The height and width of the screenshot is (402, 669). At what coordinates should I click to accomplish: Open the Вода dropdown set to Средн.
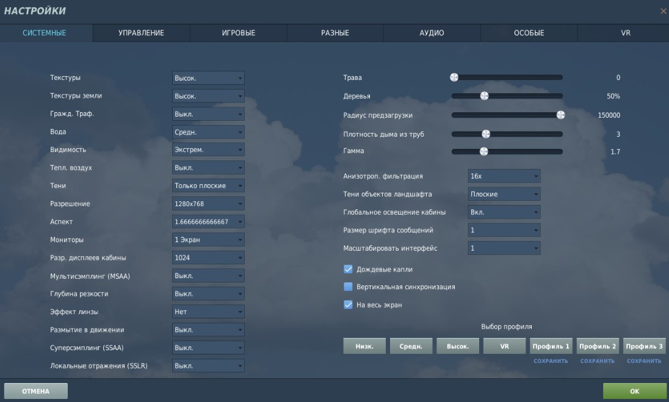208,132
